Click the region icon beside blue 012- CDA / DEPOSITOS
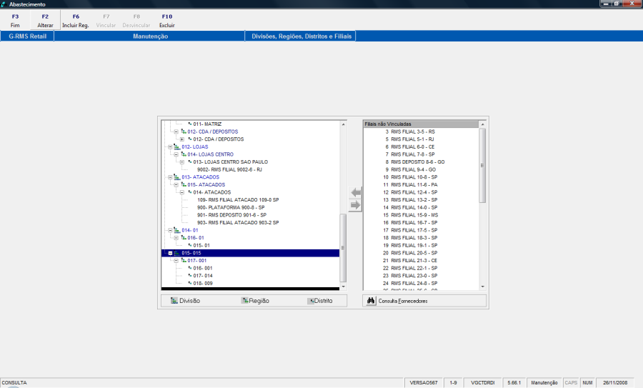The width and height of the screenshot is (643, 388). click(x=184, y=131)
